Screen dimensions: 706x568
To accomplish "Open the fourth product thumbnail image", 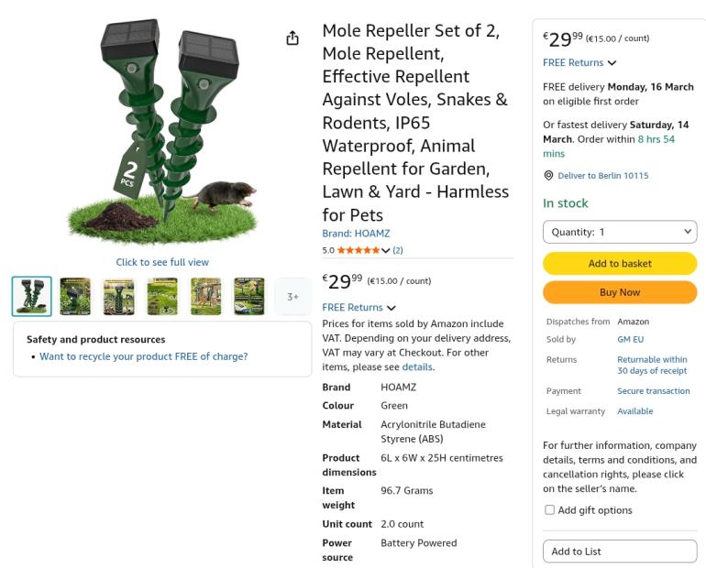I will pyautogui.click(x=162, y=296).
